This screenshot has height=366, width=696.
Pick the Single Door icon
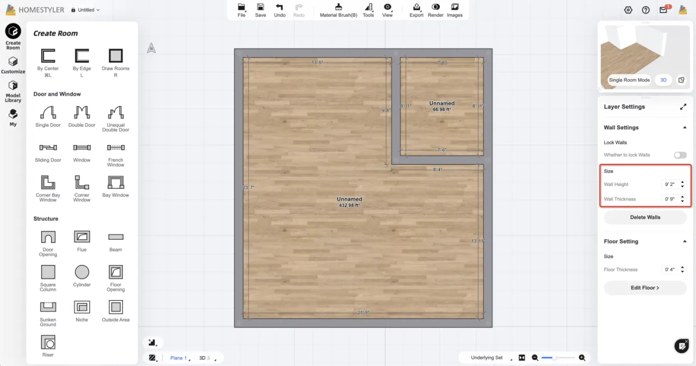tap(48, 113)
